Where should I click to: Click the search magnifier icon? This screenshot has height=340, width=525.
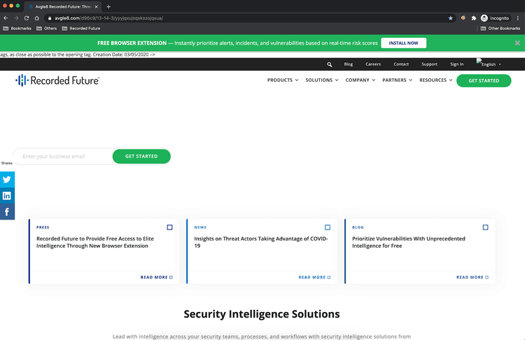click(330, 64)
